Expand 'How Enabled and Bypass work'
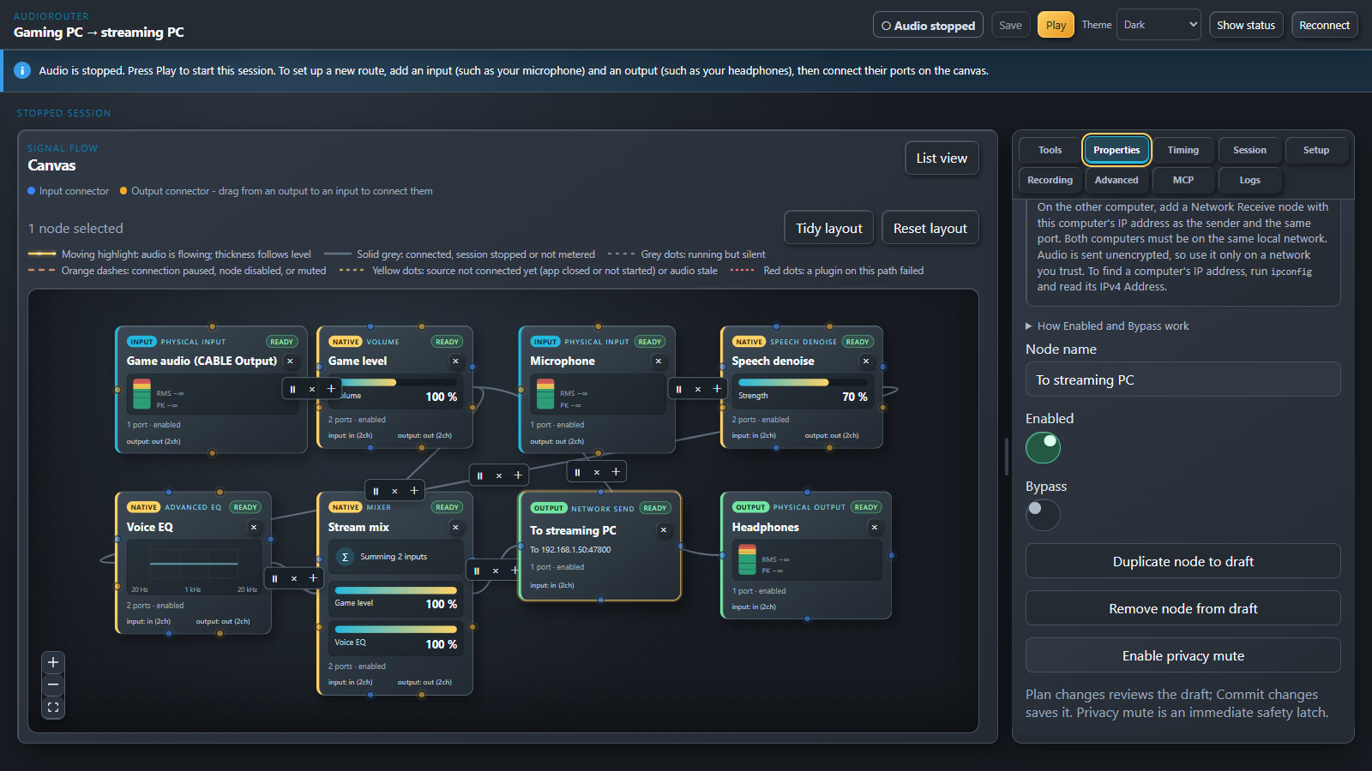 click(x=1107, y=326)
